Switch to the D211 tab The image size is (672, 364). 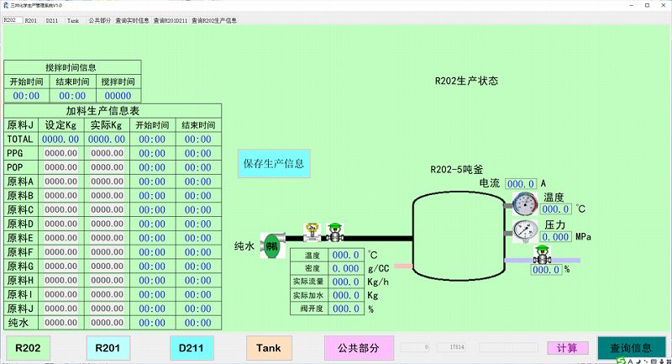coord(52,20)
